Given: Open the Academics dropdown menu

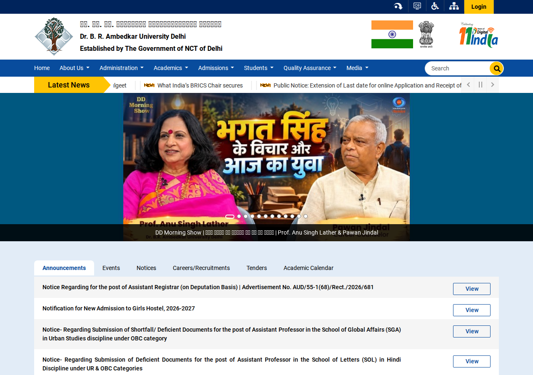Looking at the screenshot, I should click(171, 68).
